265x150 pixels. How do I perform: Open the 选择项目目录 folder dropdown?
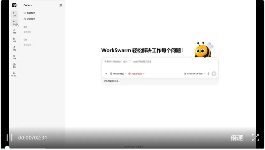pos(112,81)
